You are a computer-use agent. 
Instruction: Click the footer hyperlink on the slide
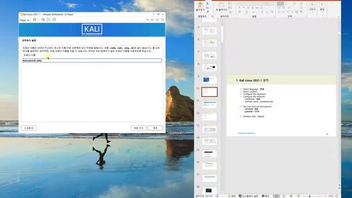[246, 133]
